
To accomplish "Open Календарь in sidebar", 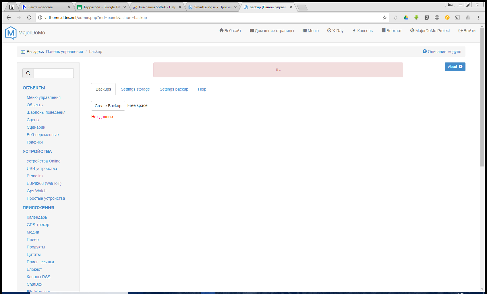I will point(37,217).
